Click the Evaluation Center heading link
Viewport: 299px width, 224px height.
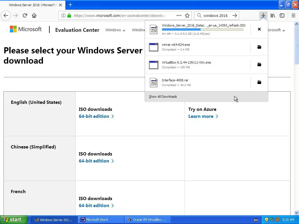pyautogui.click(x=77, y=30)
